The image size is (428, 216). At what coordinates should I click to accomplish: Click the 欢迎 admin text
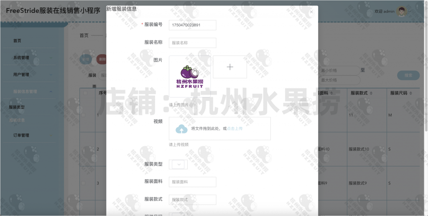pyautogui.click(x=385, y=11)
